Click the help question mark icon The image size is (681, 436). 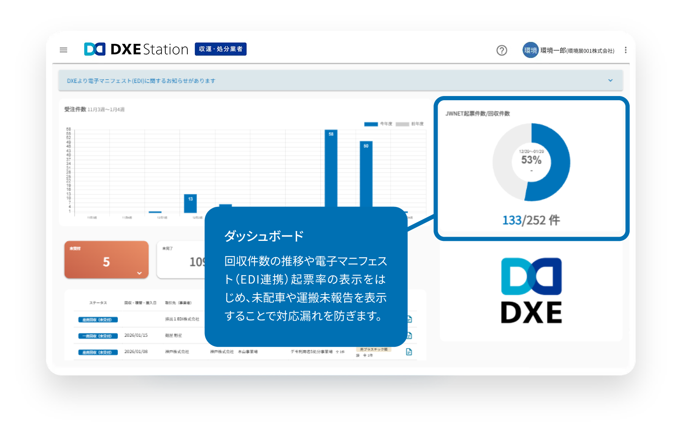tap(502, 50)
